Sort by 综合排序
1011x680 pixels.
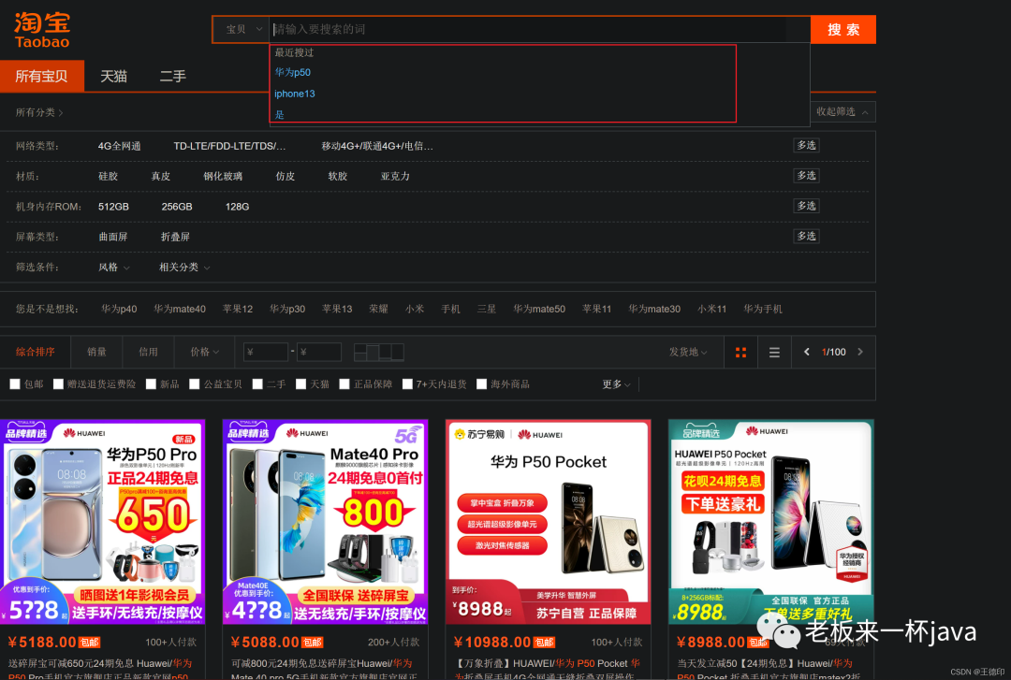(36, 352)
